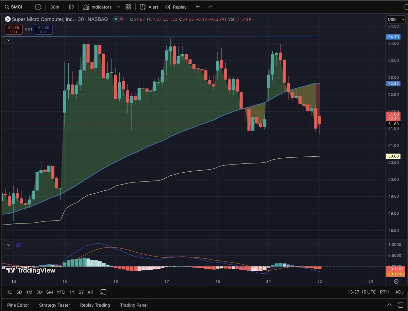Screen dimensions: 408x311
Task: Redo last chart action
Action: coord(210,7)
